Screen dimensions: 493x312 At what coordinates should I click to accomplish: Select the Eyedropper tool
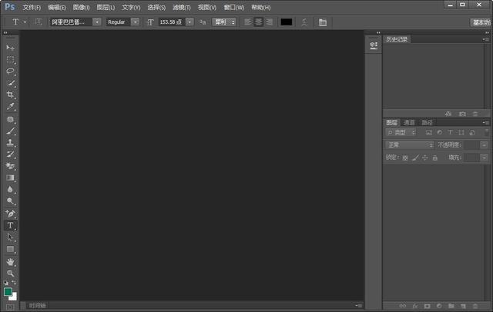tap(10, 107)
